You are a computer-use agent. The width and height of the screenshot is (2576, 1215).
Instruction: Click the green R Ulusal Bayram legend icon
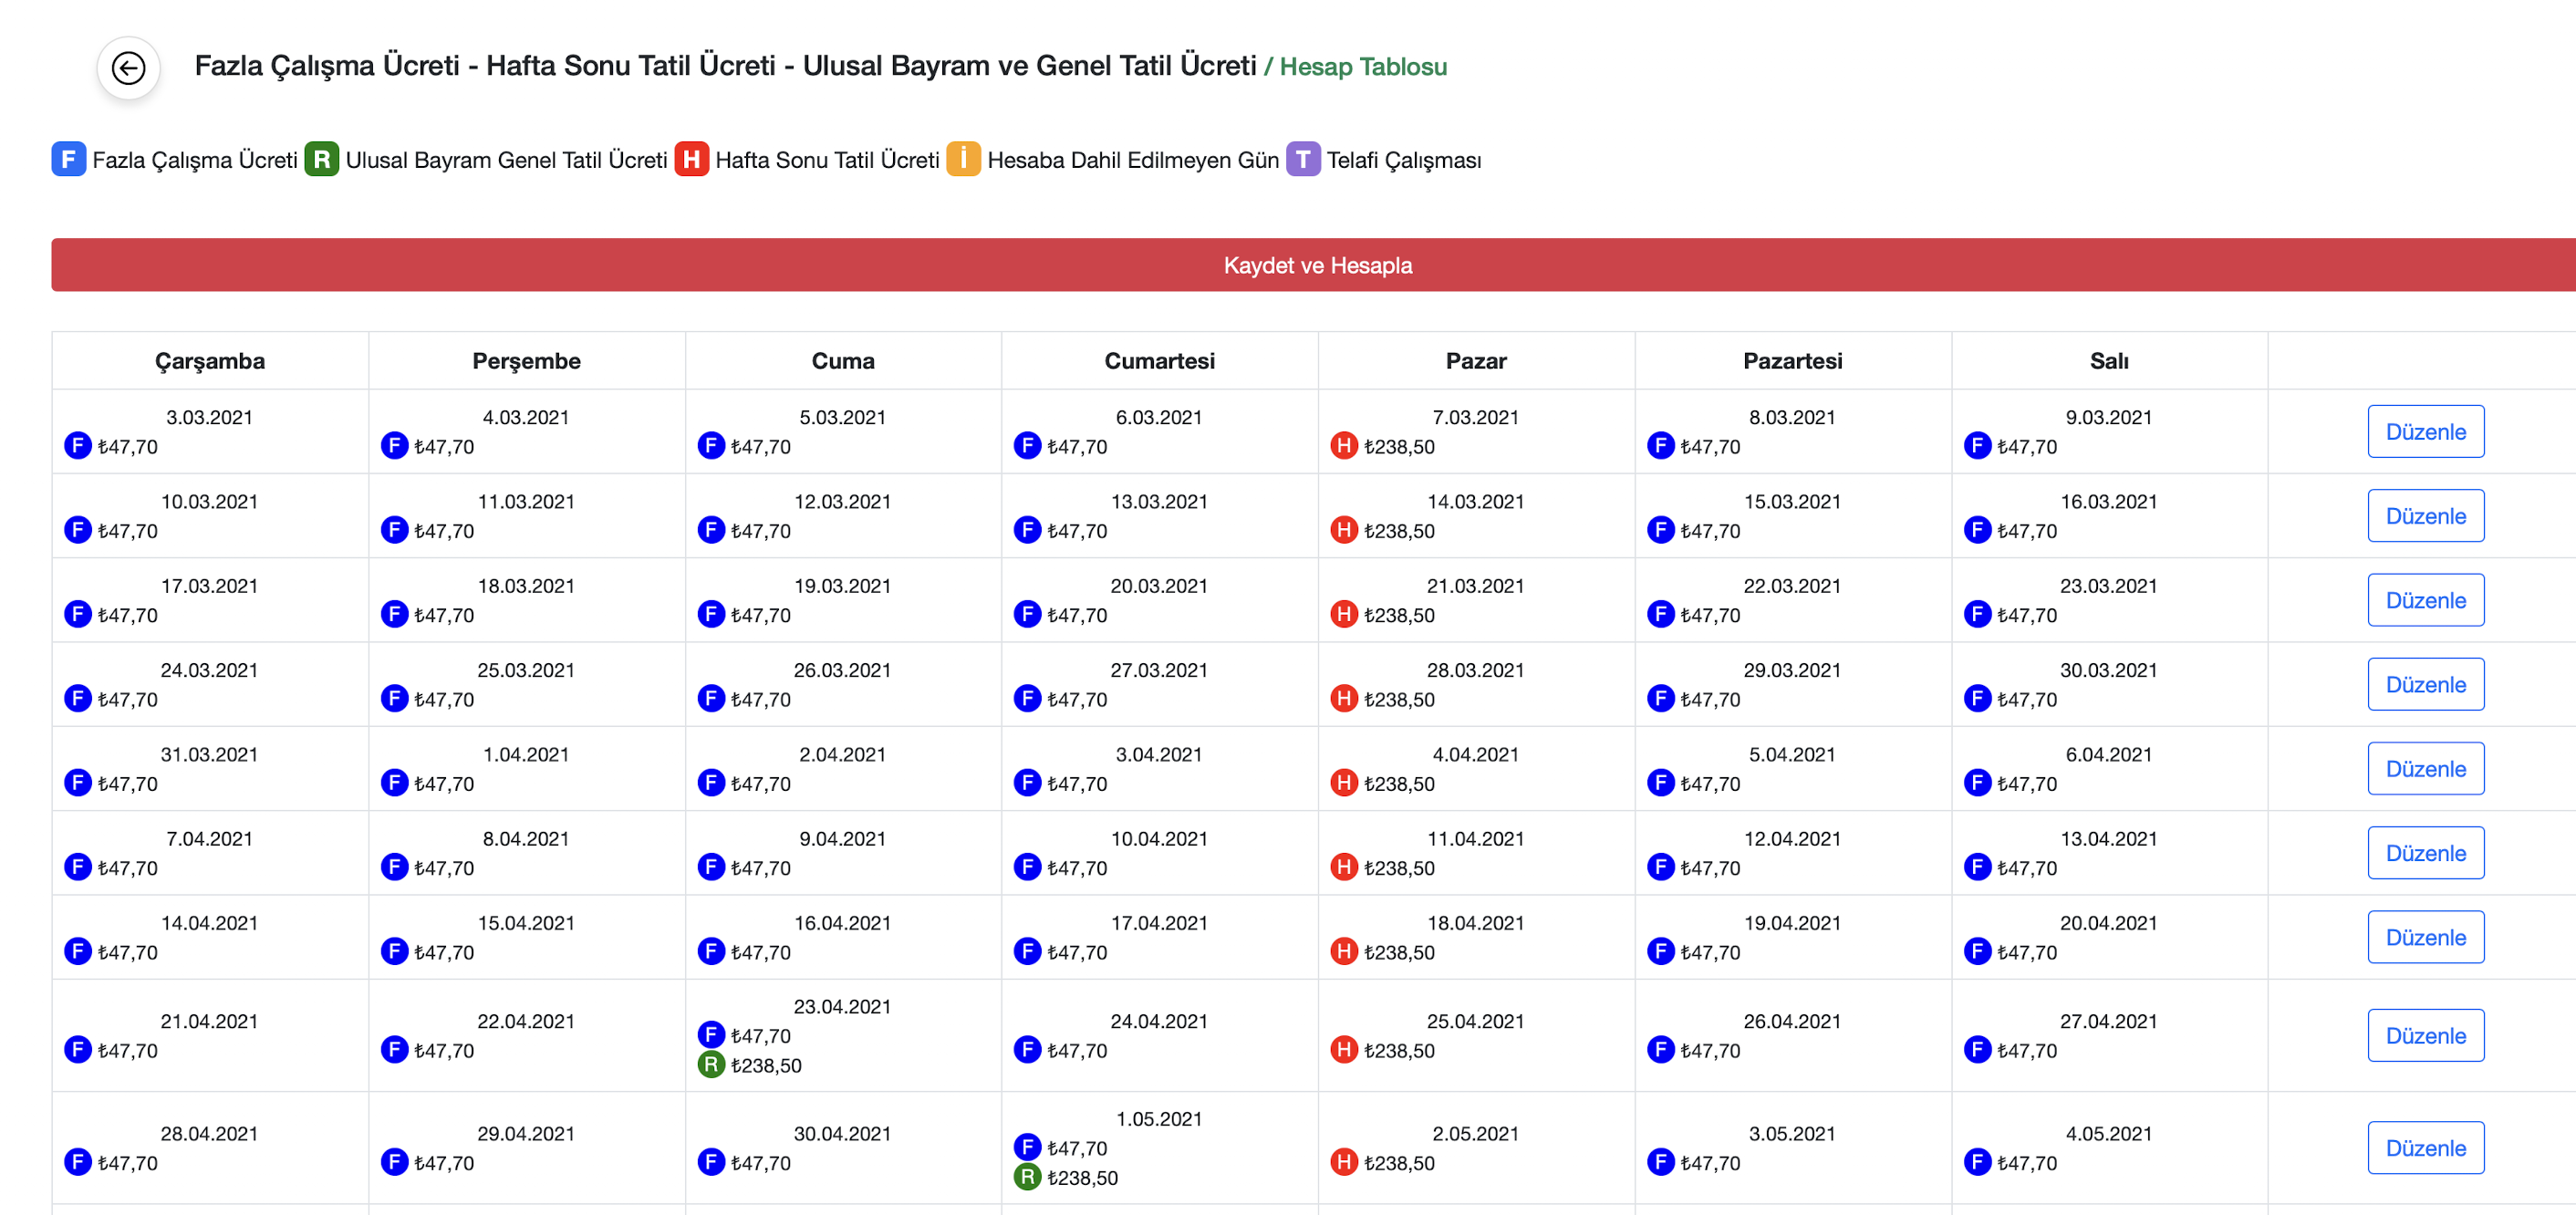321,159
